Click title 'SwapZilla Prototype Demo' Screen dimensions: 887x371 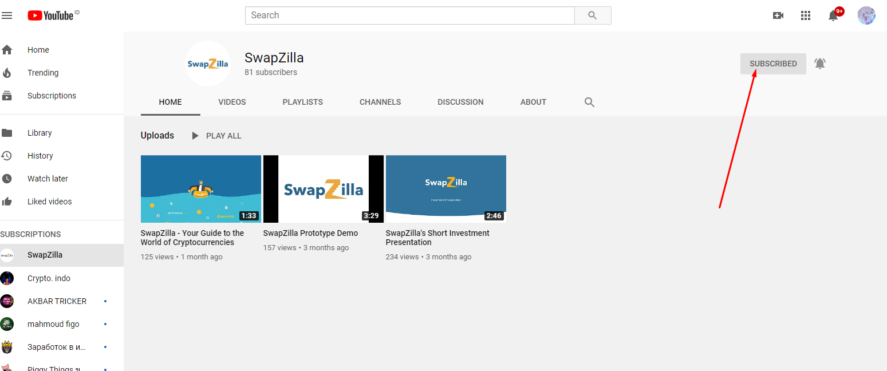[310, 233]
